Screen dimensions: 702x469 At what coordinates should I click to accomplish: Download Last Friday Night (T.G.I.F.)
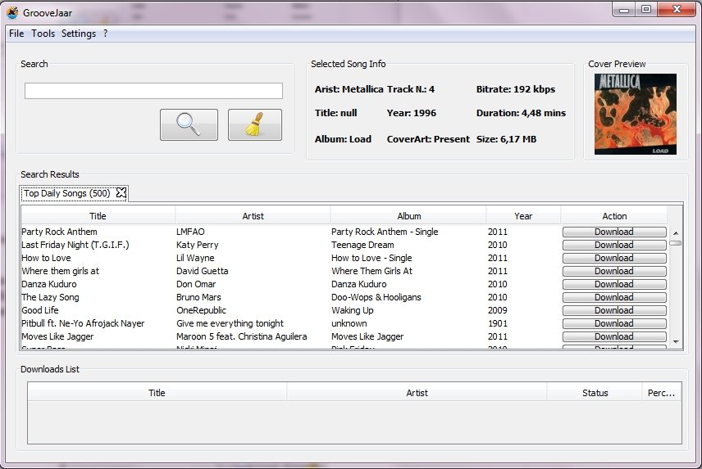(614, 245)
